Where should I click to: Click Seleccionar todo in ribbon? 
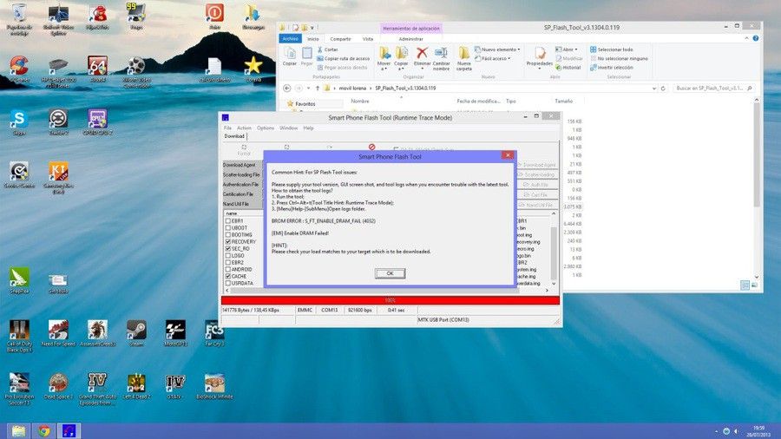(x=611, y=49)
